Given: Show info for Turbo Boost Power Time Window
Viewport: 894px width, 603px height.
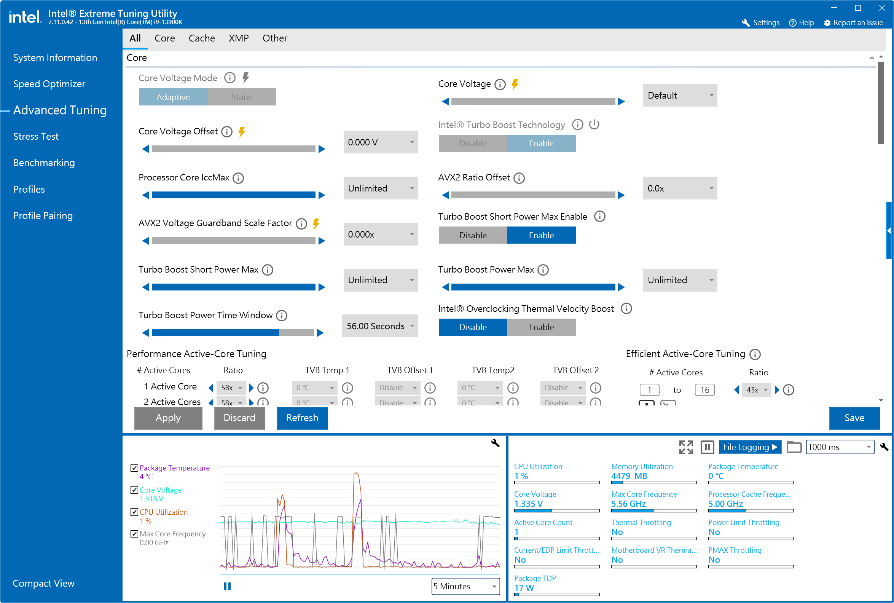Looking at the screenshot, I should [282, 316].
